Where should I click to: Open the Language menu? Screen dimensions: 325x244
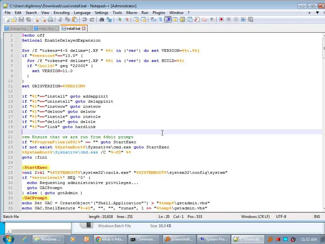point(82,13)
